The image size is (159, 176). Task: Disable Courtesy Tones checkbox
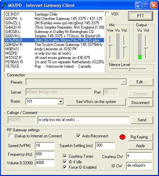65,156
